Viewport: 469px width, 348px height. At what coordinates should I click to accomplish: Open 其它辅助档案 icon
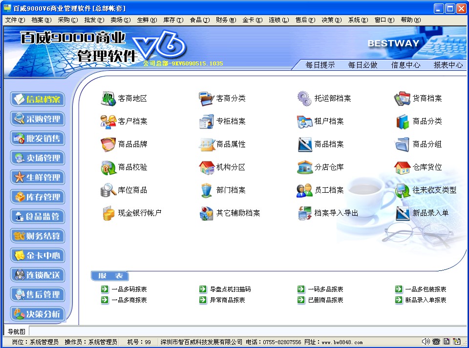coord(206,213)
